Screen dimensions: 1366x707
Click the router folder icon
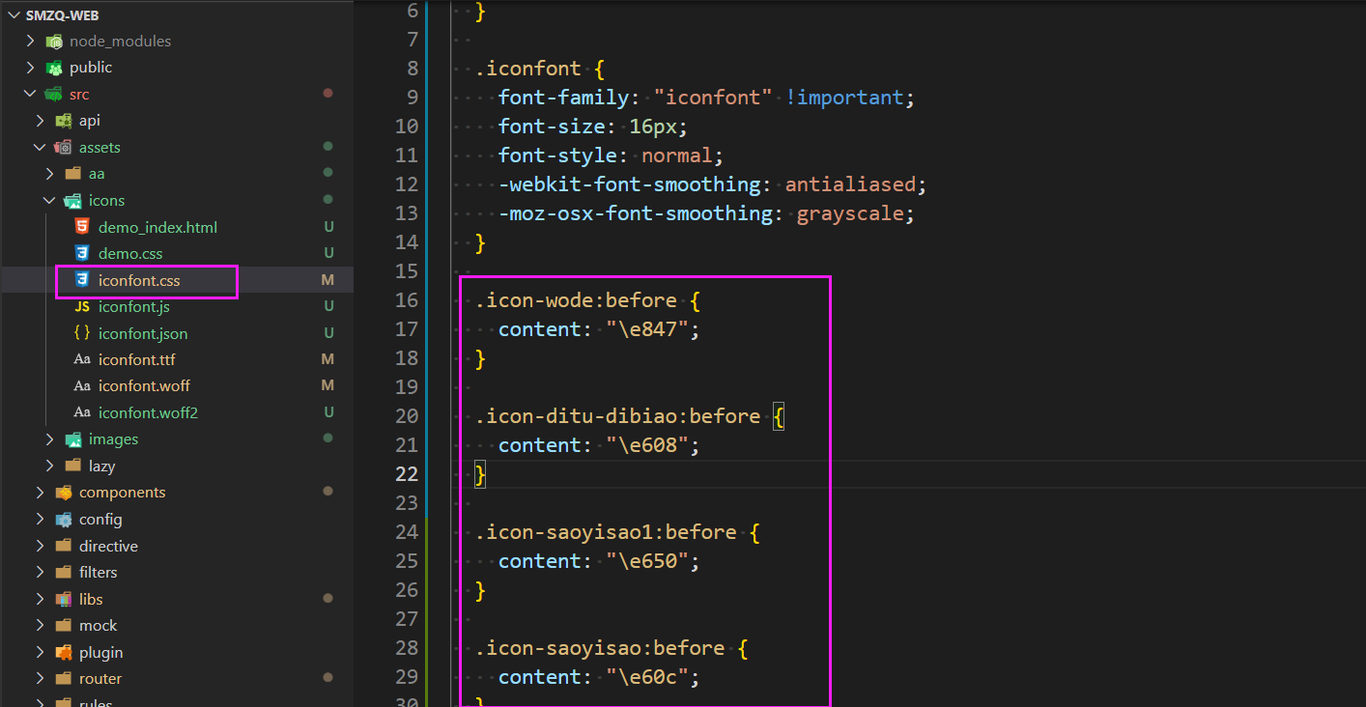pos(64,679)
